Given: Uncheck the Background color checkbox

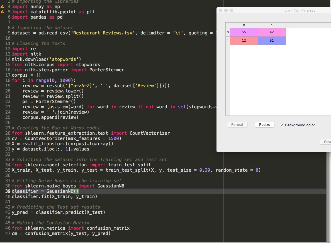Looking at the screenshot, I should click(x=282, y=125).
